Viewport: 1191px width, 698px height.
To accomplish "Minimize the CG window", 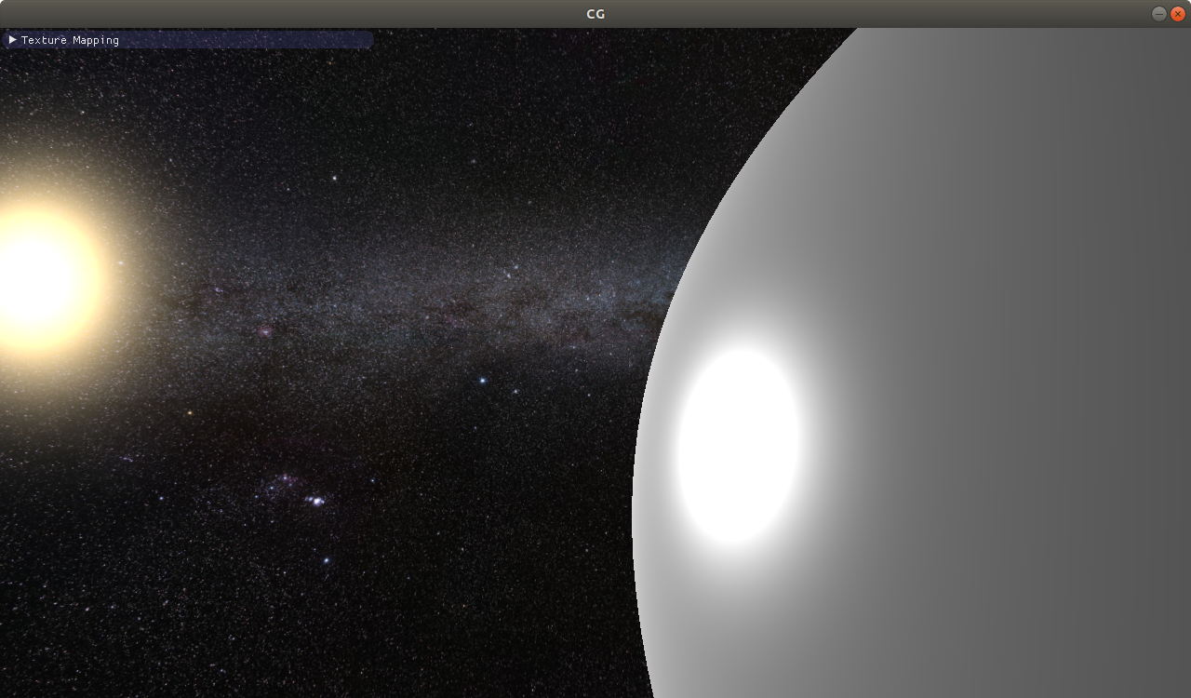I will [x=1158, y=13].
